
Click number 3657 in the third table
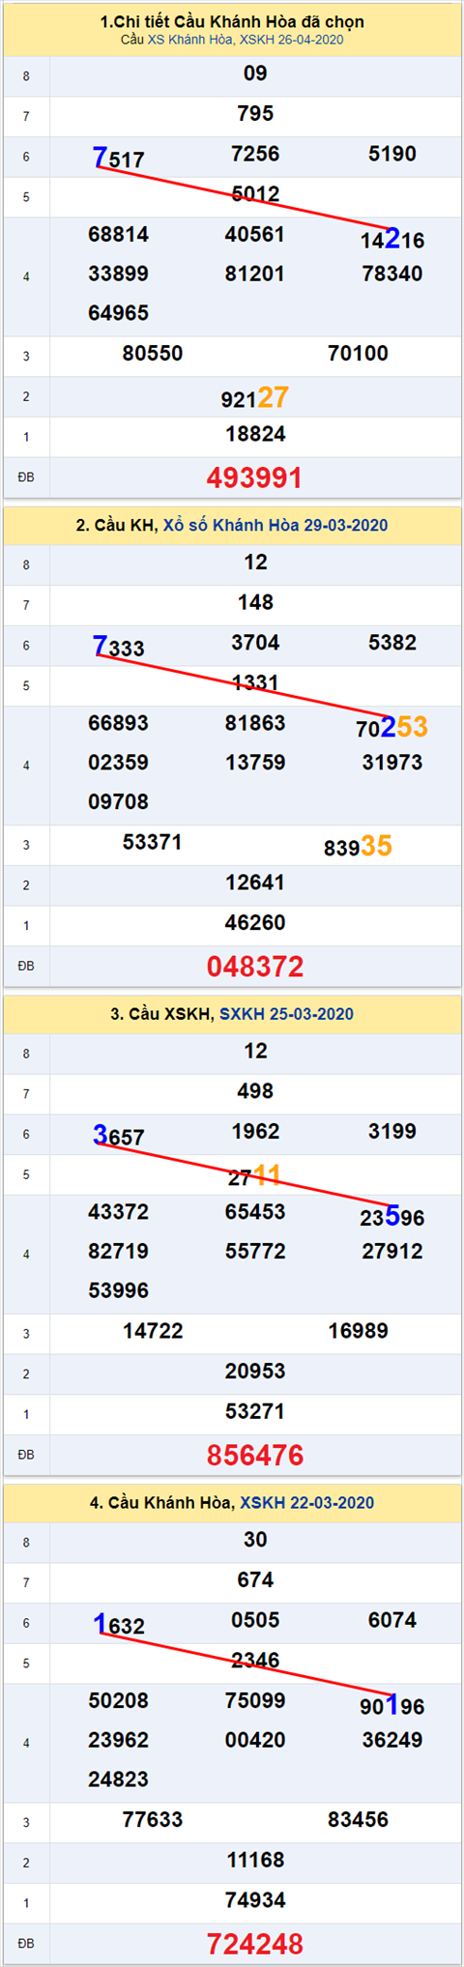click(118, 1136)
